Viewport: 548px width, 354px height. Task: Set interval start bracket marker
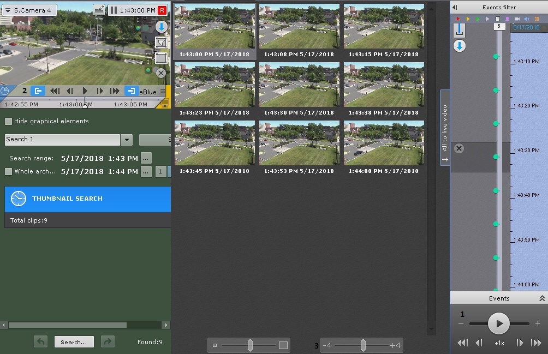point(38,91)
